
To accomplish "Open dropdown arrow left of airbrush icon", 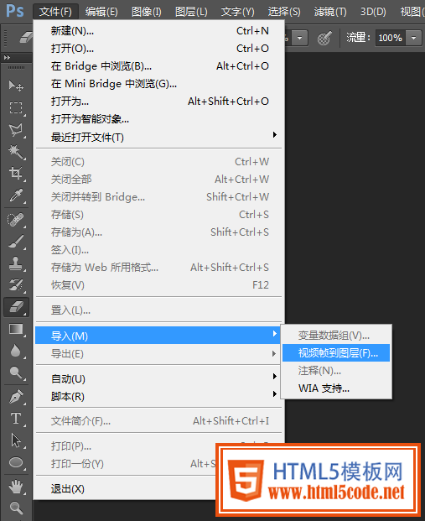I will [x=300, y=38].
